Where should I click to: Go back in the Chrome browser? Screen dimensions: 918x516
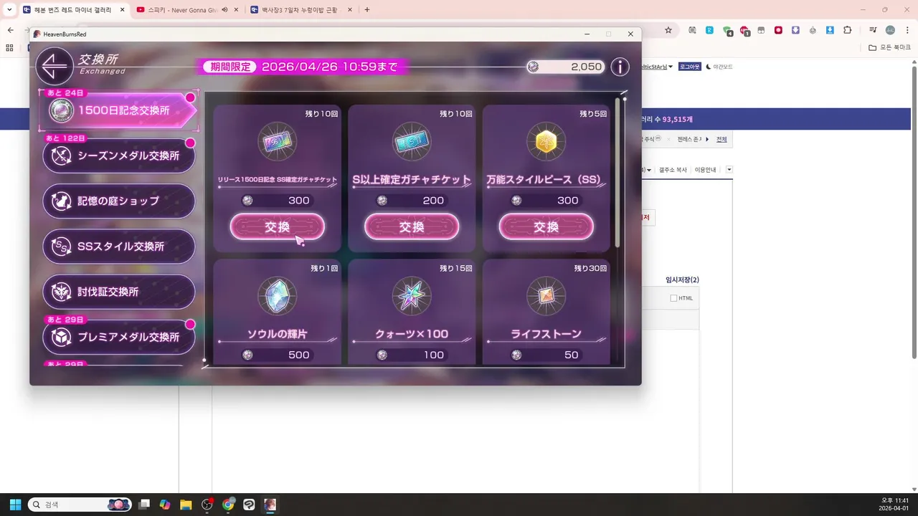[x=10, y=30]
